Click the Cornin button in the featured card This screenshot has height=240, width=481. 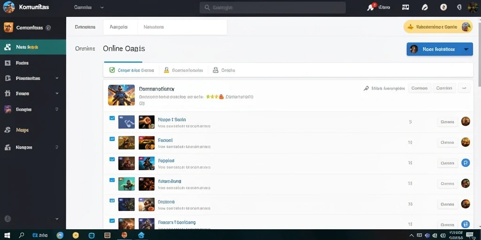point(444,88)
